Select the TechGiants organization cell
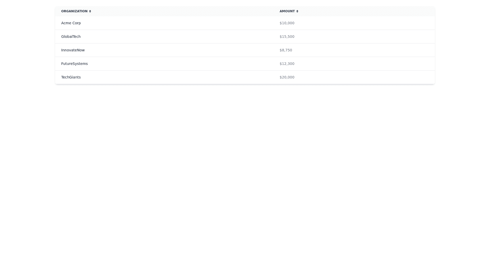Image resolution: width=490 pixels, height=276 pixels. (71, 77)
